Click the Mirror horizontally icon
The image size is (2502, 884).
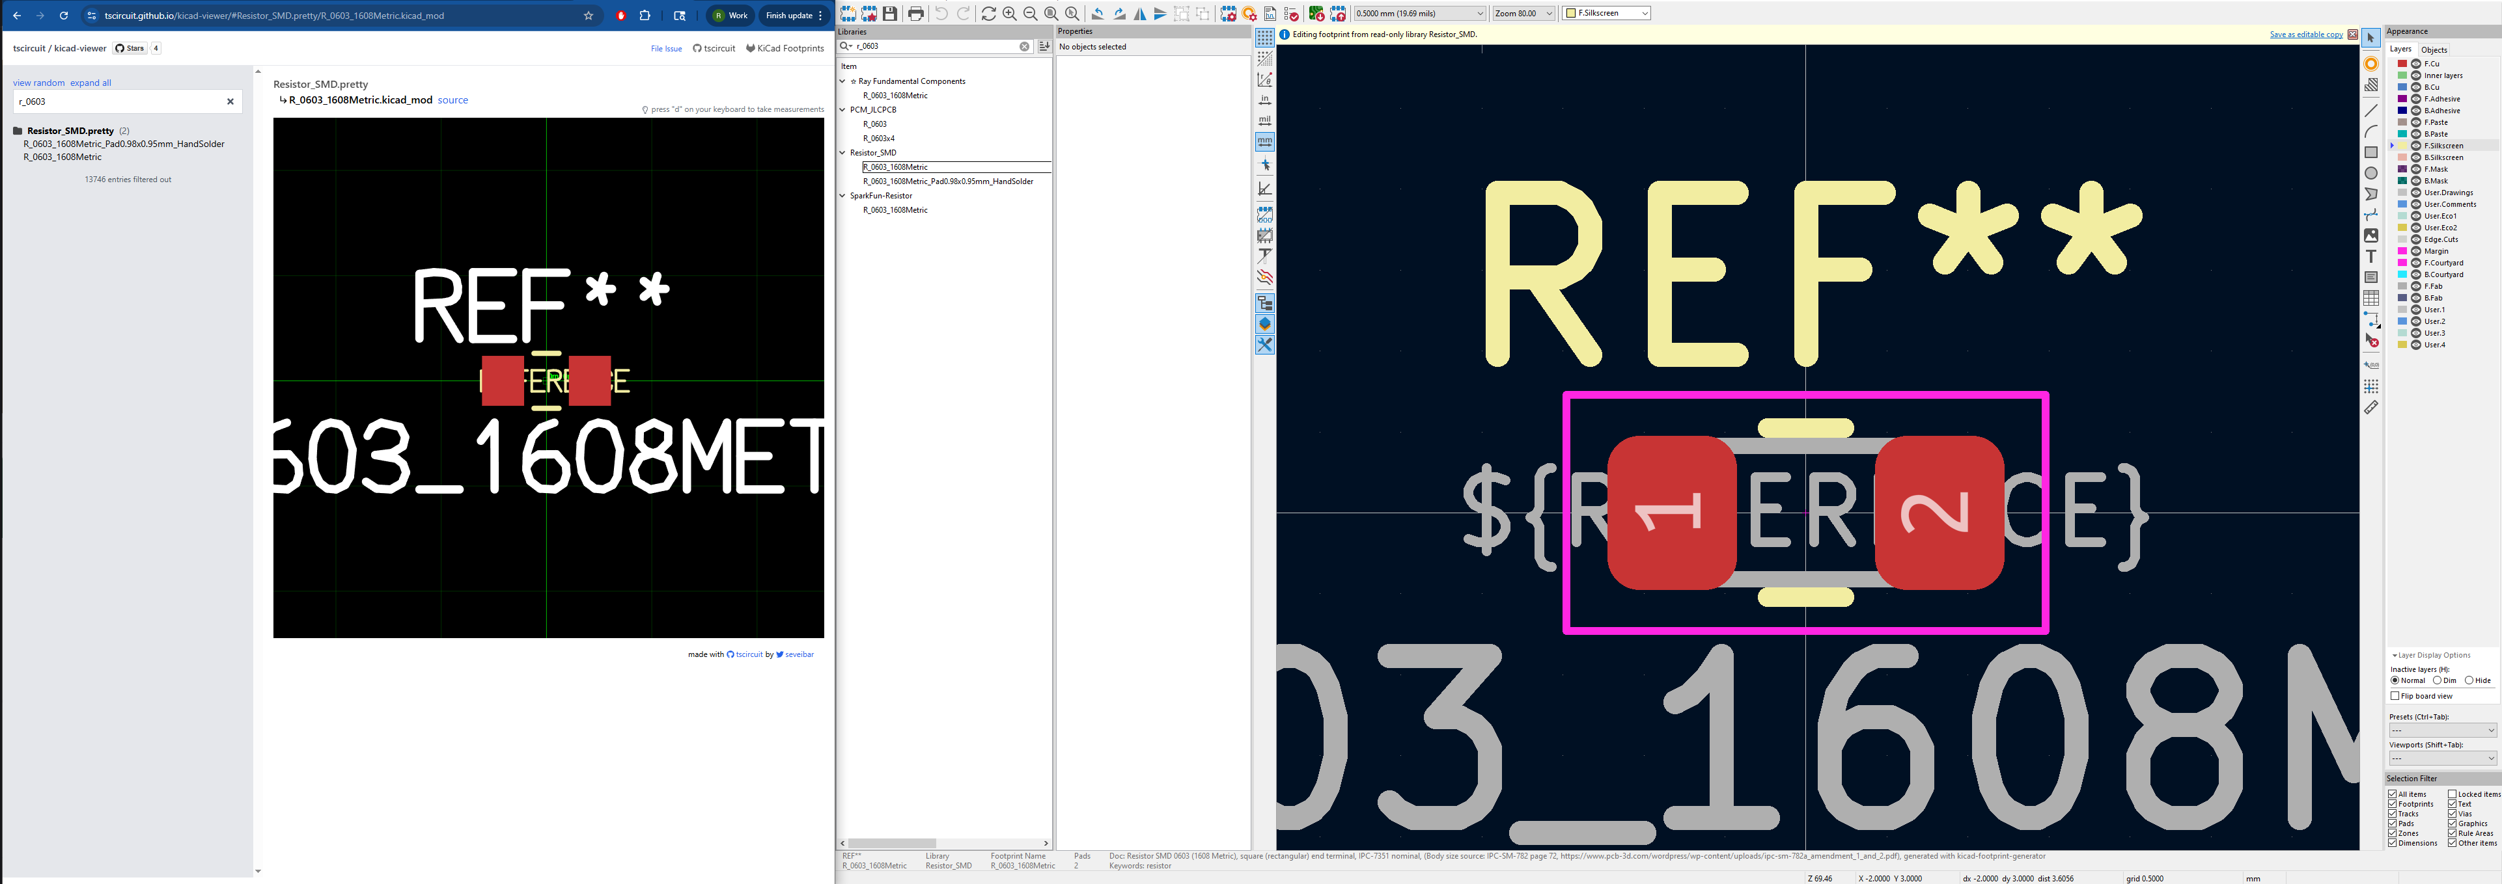(1140, 14)
